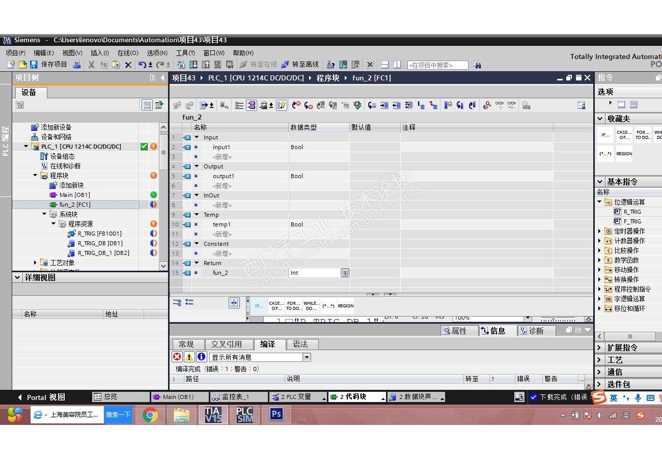Select Main [OB1] in project tree
The width and height of the screenshot is (662, 458).
tap(74, 195)
